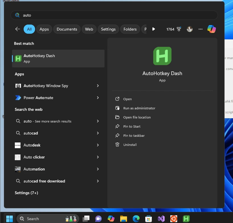Select the All filter tab
233x223 pixels.
(29, 29)
